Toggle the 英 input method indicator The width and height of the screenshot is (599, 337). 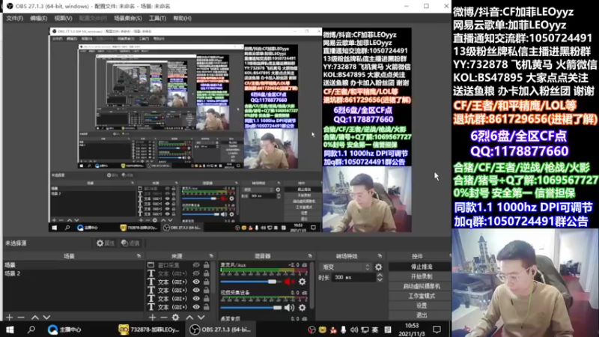tap(375, 330)
